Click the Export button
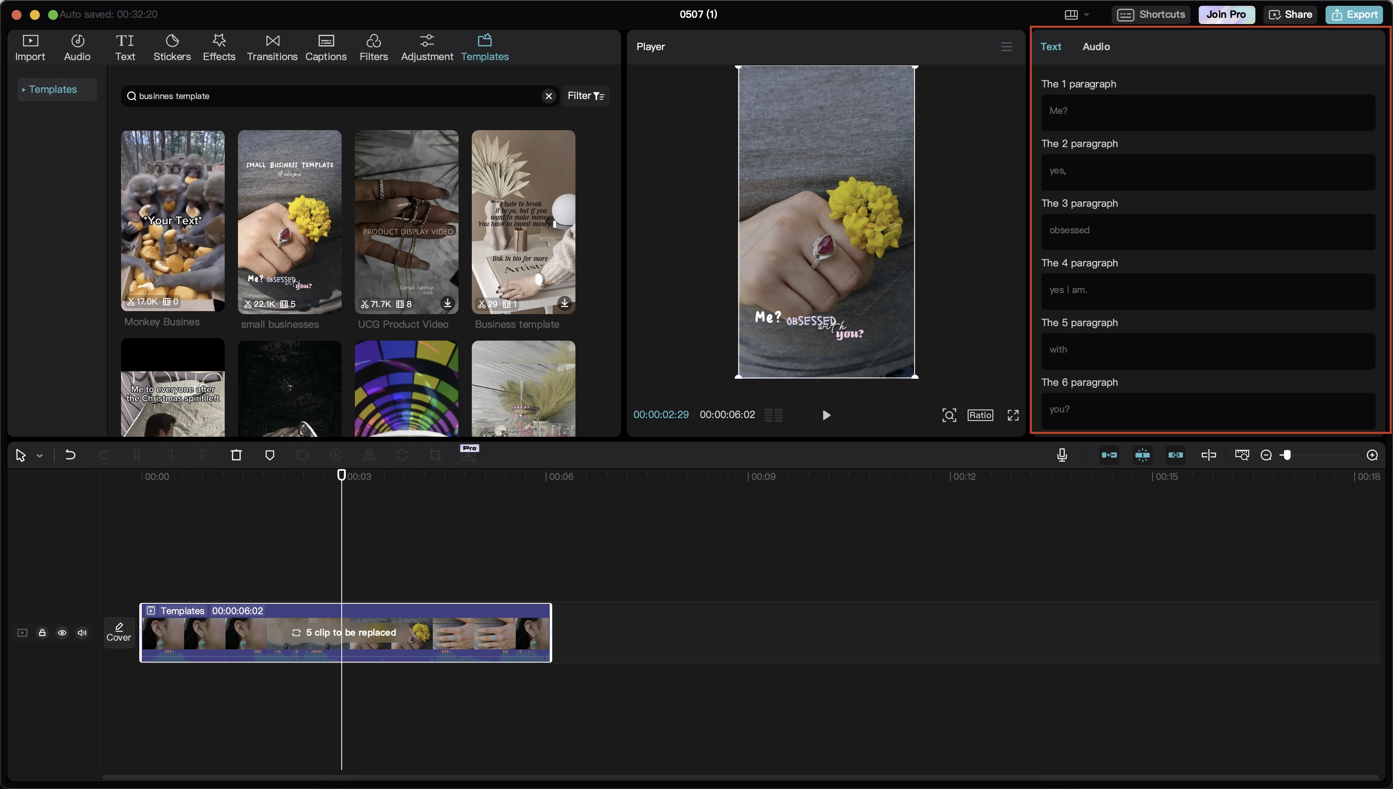 pos(1354,15)
